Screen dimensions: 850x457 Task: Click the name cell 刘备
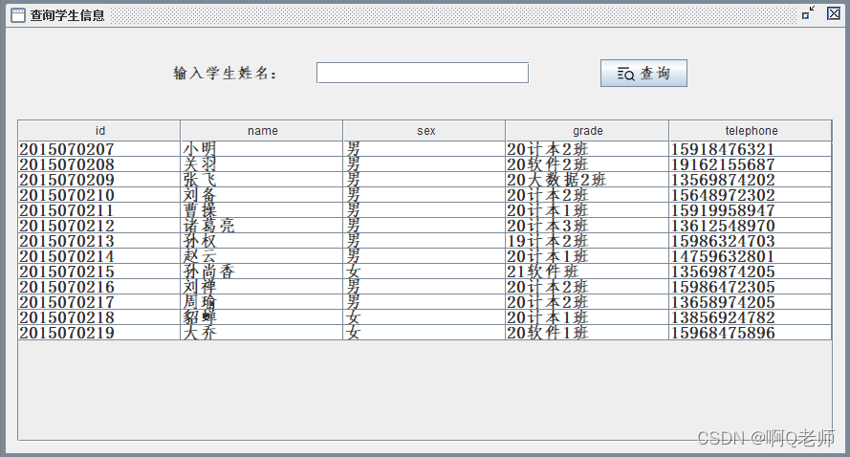click(262, 195)
